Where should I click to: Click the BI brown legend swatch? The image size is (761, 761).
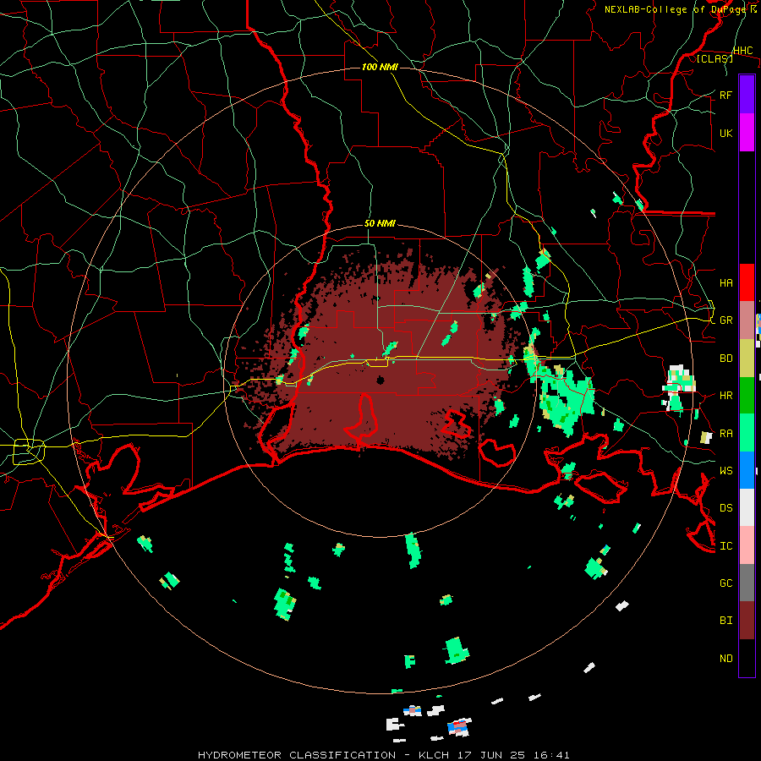pos(747,621)
